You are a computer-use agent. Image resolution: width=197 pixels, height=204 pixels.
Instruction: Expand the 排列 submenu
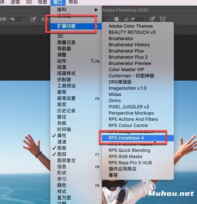point(76,10)
